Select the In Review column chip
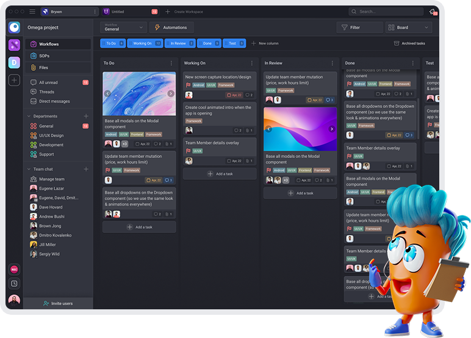Viewport: 471px width, 338px height. 180,43
